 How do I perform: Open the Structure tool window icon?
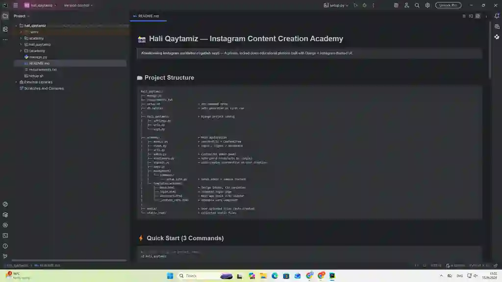point(5,29)
